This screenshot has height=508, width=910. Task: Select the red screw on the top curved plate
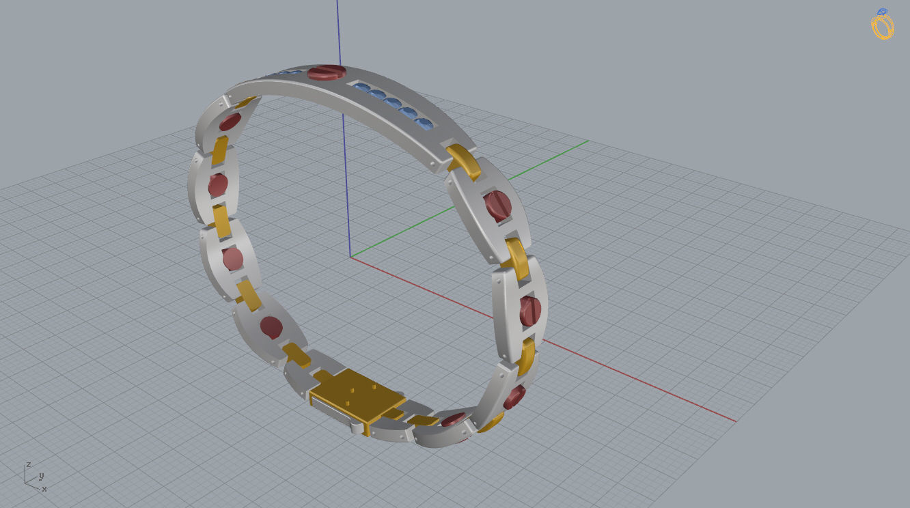pyautogui.click(x=327, y=72)
